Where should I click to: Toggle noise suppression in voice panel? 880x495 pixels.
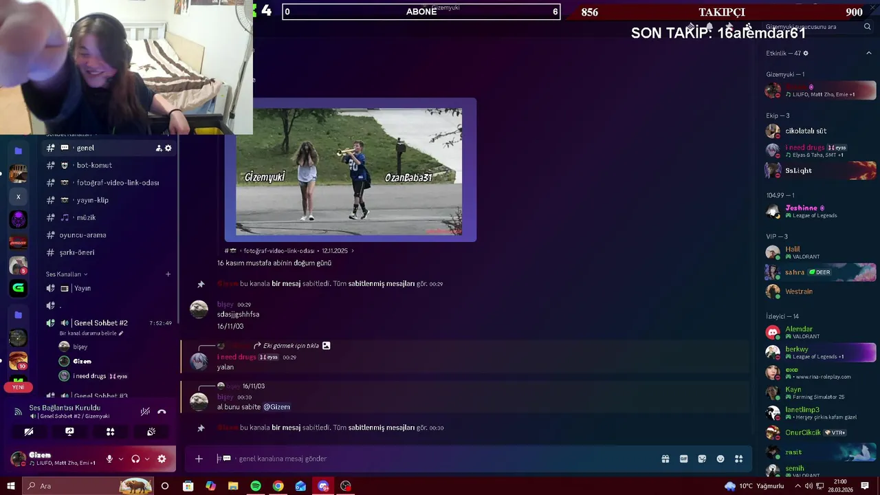point(145,412)
